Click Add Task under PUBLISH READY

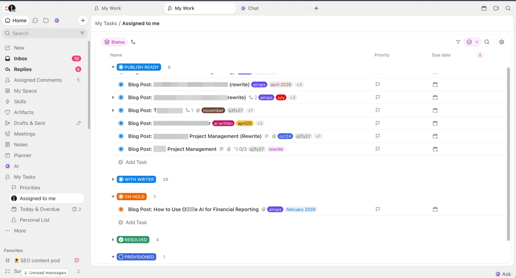tap(133, 162)
